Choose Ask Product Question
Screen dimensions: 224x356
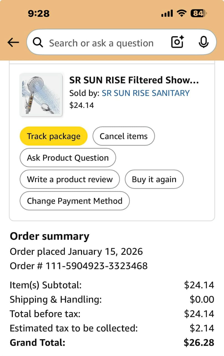tap(68, 158)
